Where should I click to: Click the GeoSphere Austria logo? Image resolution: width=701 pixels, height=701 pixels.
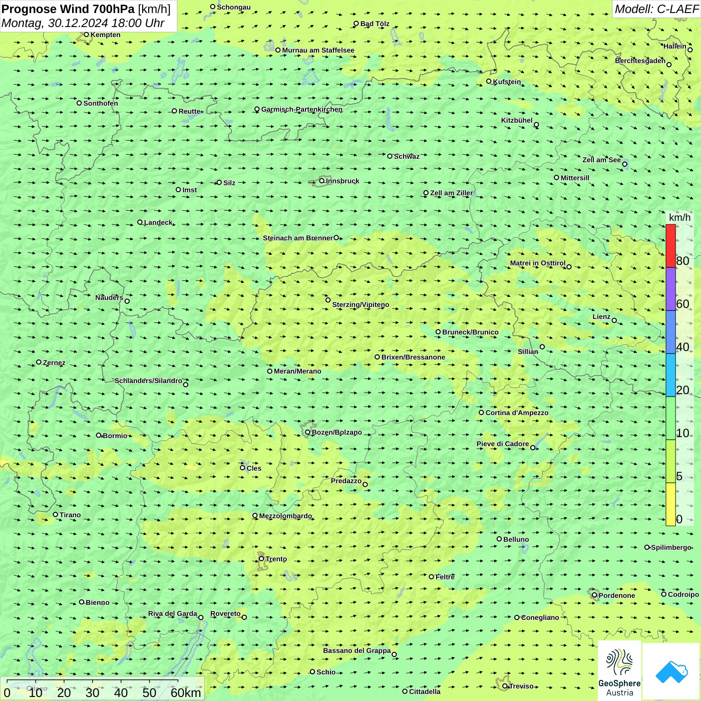[619, 671]
